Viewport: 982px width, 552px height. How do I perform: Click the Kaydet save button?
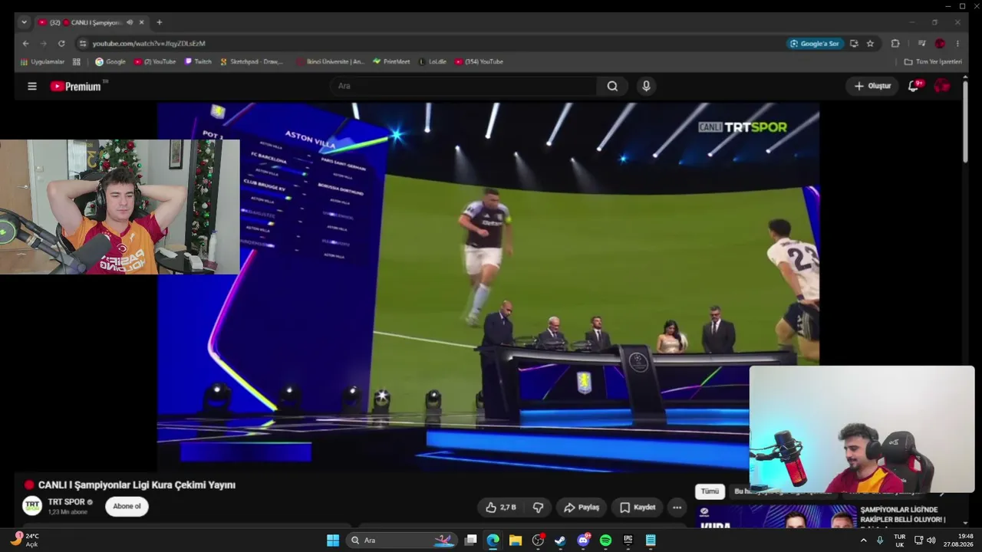click(x=638, y=508)
